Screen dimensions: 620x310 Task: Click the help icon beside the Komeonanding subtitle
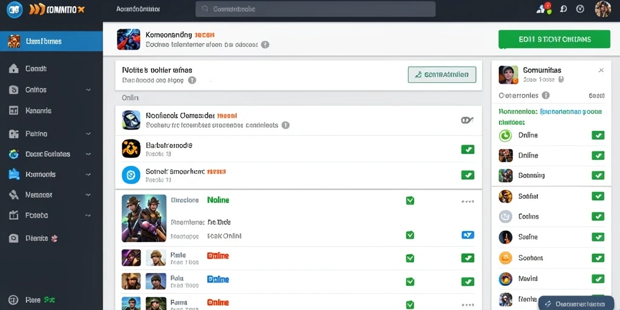click(265, 45)
